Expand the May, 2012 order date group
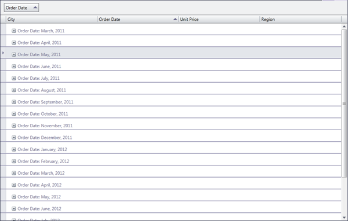This screenshot has width=348, height=221. [14, 197]
